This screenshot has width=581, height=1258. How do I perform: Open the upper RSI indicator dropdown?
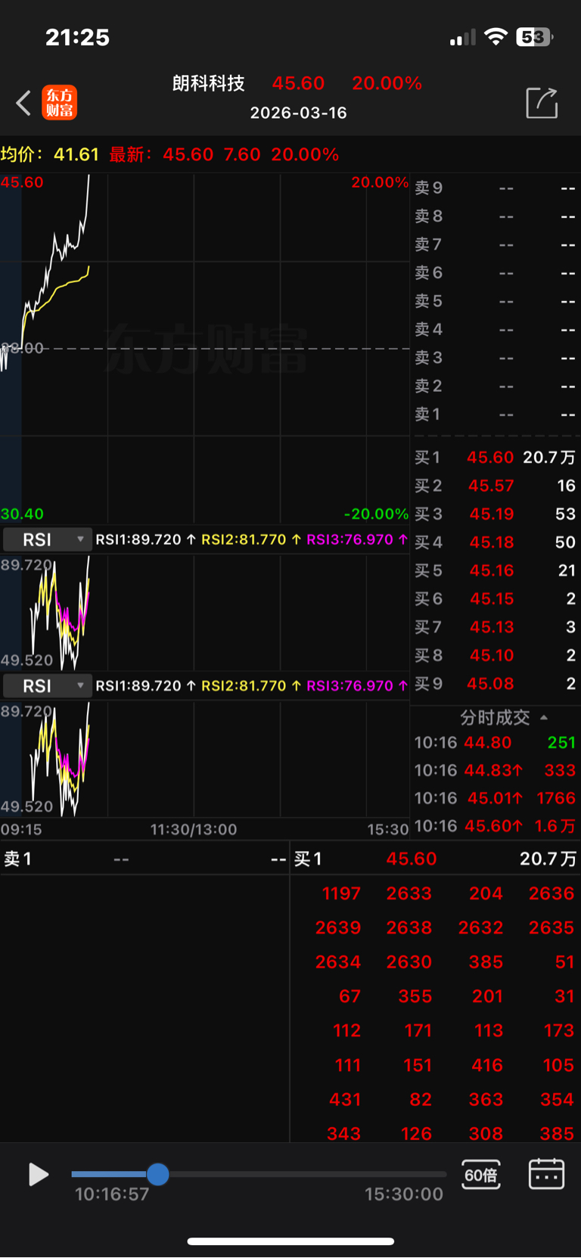pos(47,539)
